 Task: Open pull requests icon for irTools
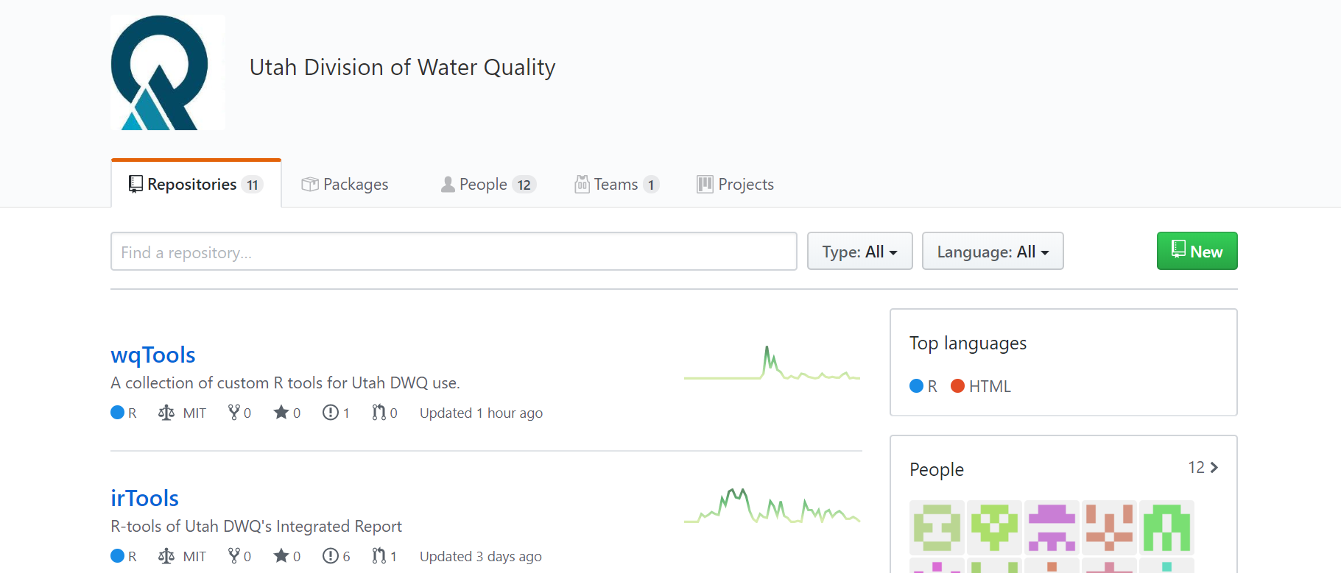pos(379,556)
